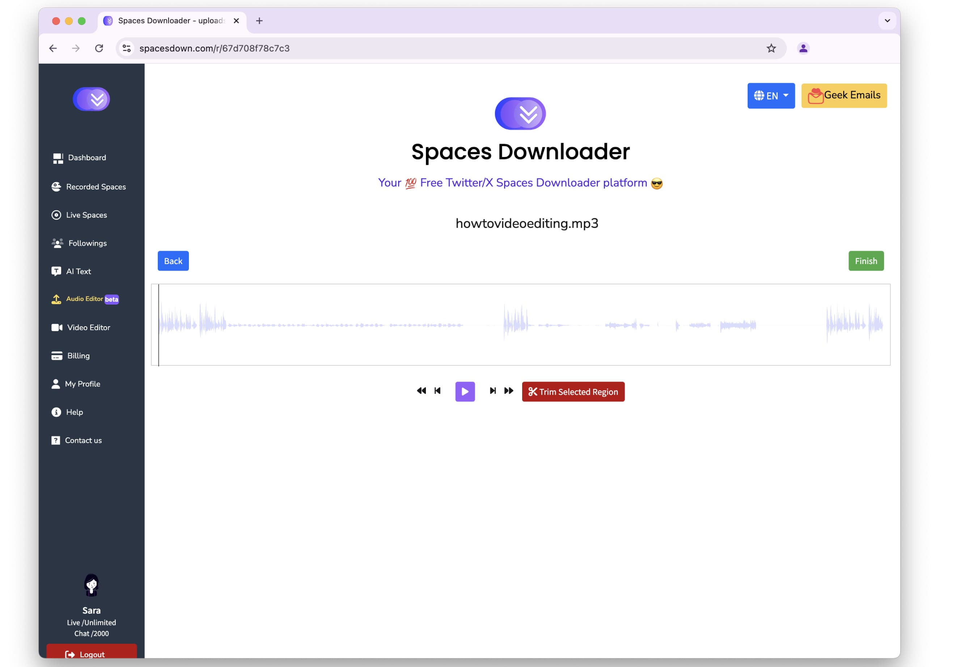Screen dimensions: 964x667
Task: Skip to start with previous-track icon
Action: [437, 391]
